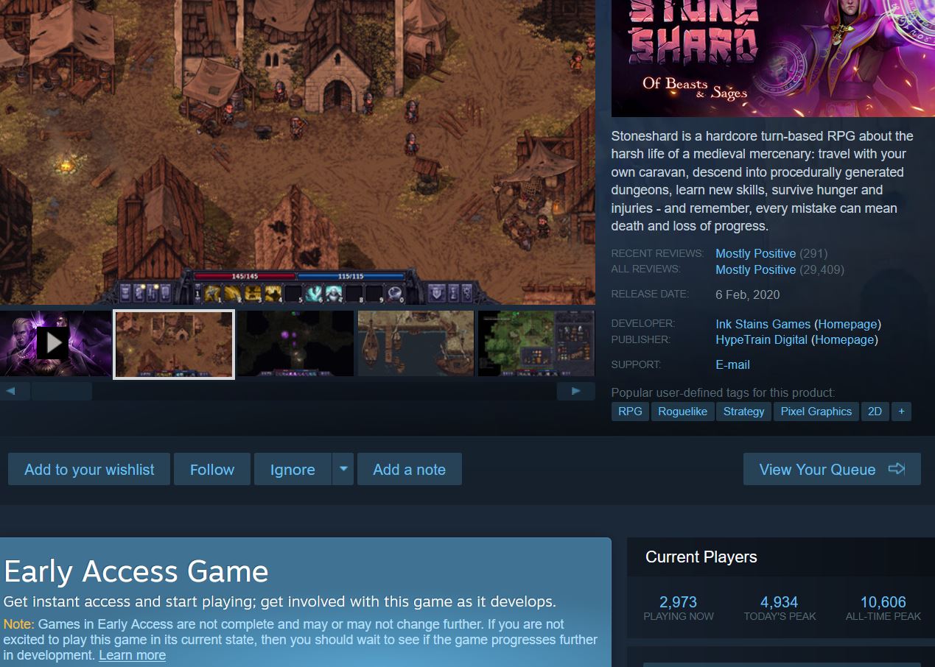
Task: Play the trailer video thumbnail
Action: coord(56,343)
